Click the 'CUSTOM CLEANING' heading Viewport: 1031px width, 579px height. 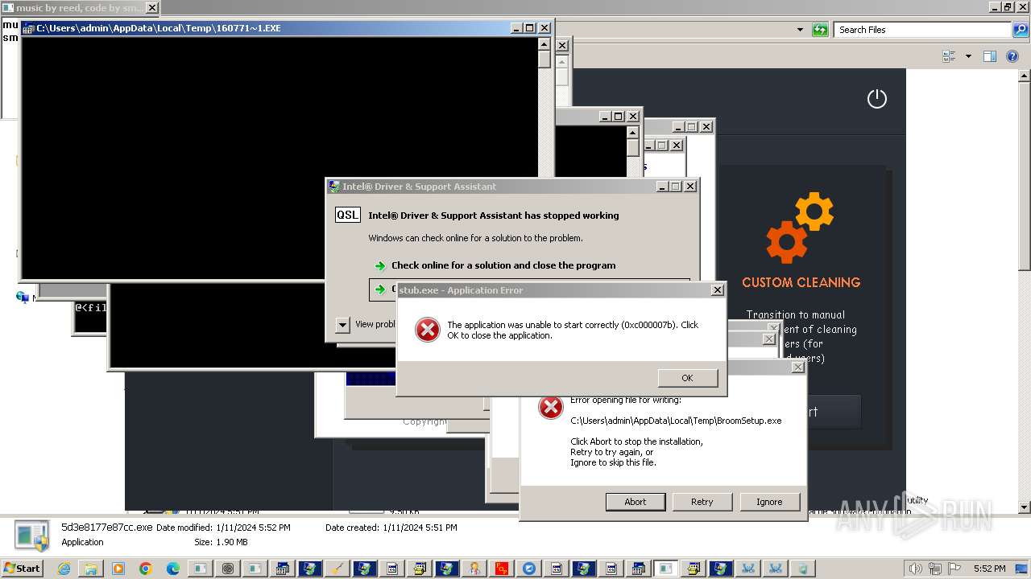(x=801, y=282)
